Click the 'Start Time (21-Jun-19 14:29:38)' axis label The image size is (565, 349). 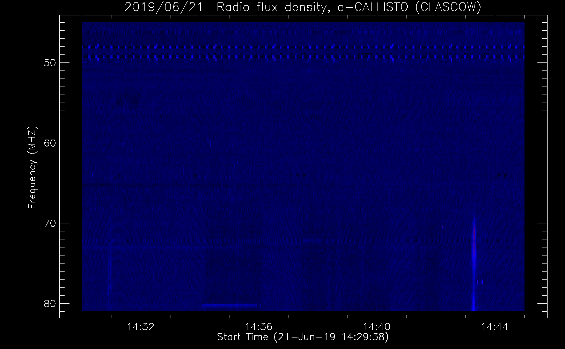[x=303, y=337]
